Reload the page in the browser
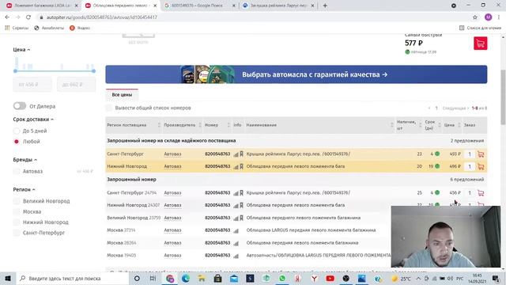Viewport: 506px width, 285px height. pyautogui.click(x=28, y=17)
